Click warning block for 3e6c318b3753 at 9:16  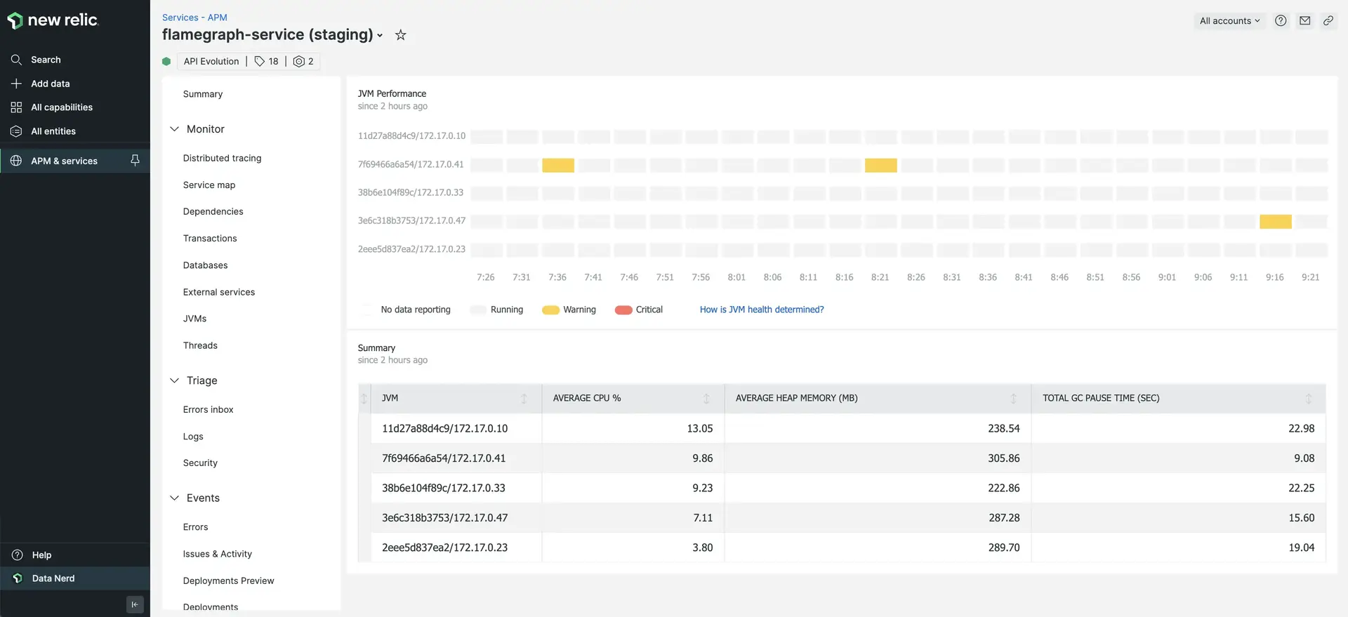click(x=1275, y=221)
